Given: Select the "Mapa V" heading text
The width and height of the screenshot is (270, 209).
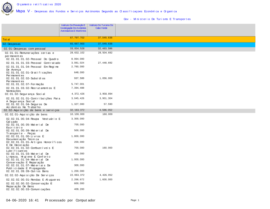Looking at the screenshot, I should click(23, 11).
